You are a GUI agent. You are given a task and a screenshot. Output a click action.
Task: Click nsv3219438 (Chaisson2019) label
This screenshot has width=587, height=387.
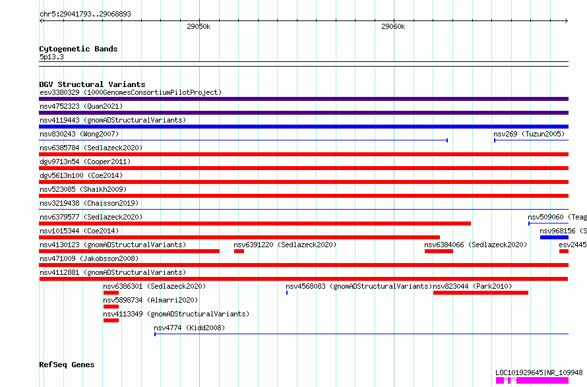[x=89, y=203]
